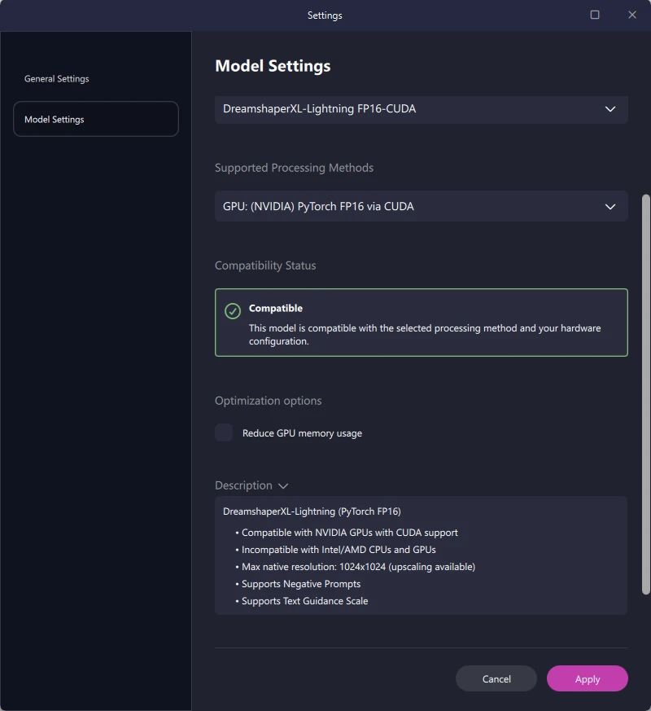Enable Reduce GPU memory usage checkbox
Viewport: 651px width, 711px height.
coord(224,432)
